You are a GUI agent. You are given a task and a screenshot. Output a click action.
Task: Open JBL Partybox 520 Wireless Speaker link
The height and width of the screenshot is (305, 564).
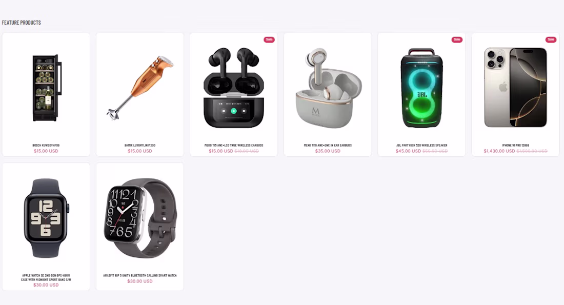click(421, 145)
